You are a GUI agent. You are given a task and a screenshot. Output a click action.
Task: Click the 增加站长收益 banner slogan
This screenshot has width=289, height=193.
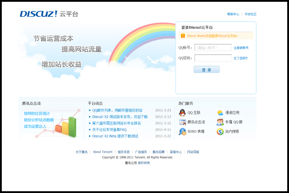point(62,64)
